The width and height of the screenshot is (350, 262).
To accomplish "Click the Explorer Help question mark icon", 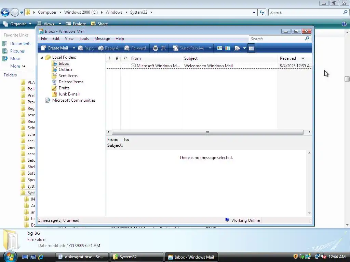I will coord(344,24).
